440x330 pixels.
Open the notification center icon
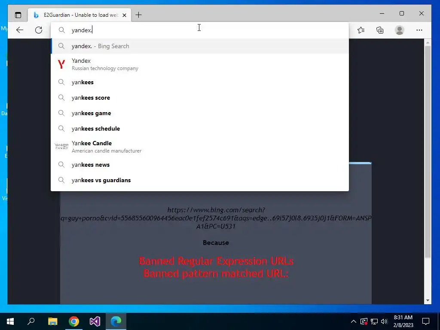[x=426, y=321]
